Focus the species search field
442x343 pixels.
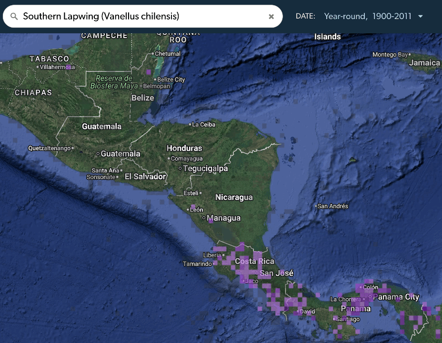(142, 16)
